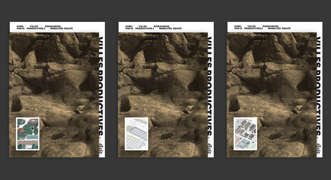
Task: Click "EURO-PAN 15" text on left cover
Action: [x=21, y=27]
